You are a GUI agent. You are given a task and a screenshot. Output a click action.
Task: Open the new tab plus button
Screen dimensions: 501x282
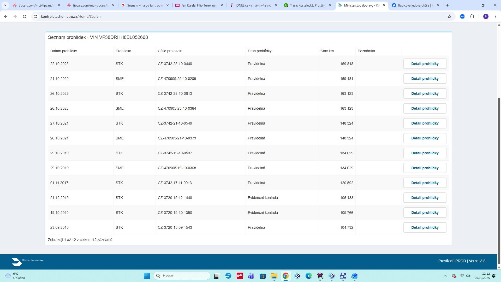point(448,5)
